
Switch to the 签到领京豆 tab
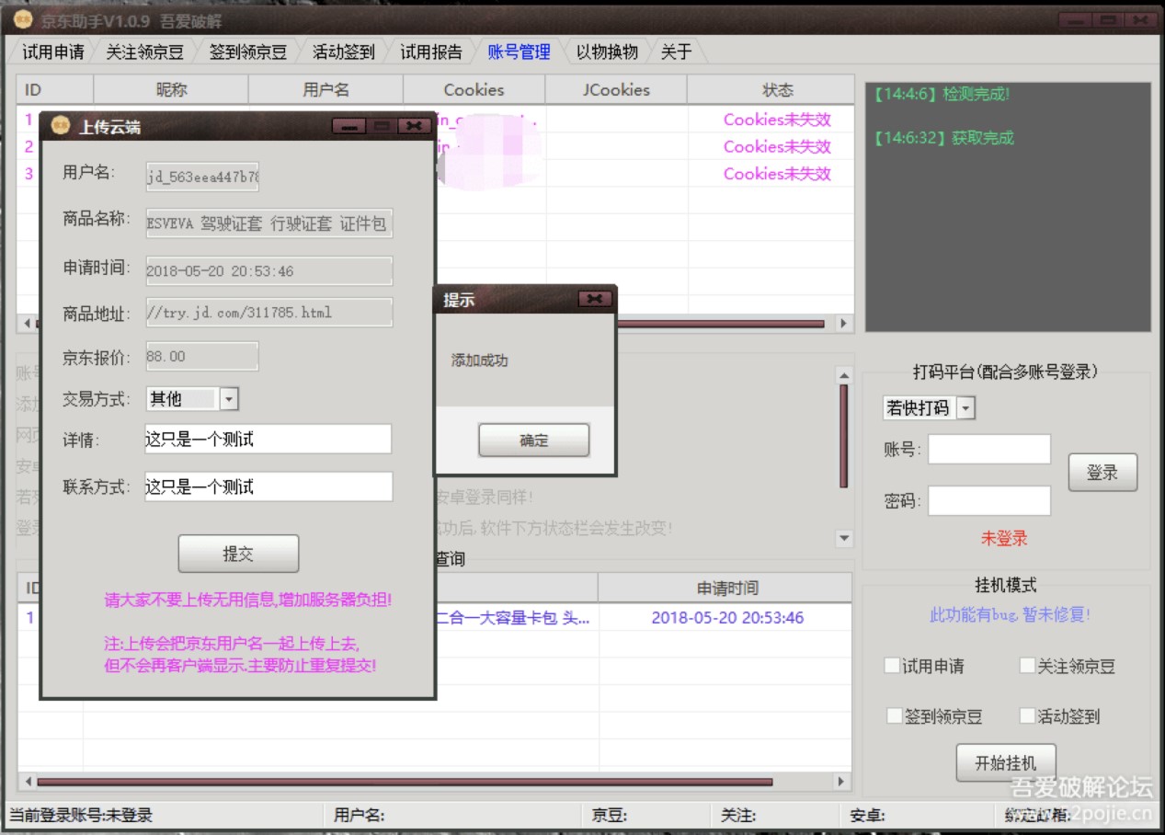click(x=246, y=52)
